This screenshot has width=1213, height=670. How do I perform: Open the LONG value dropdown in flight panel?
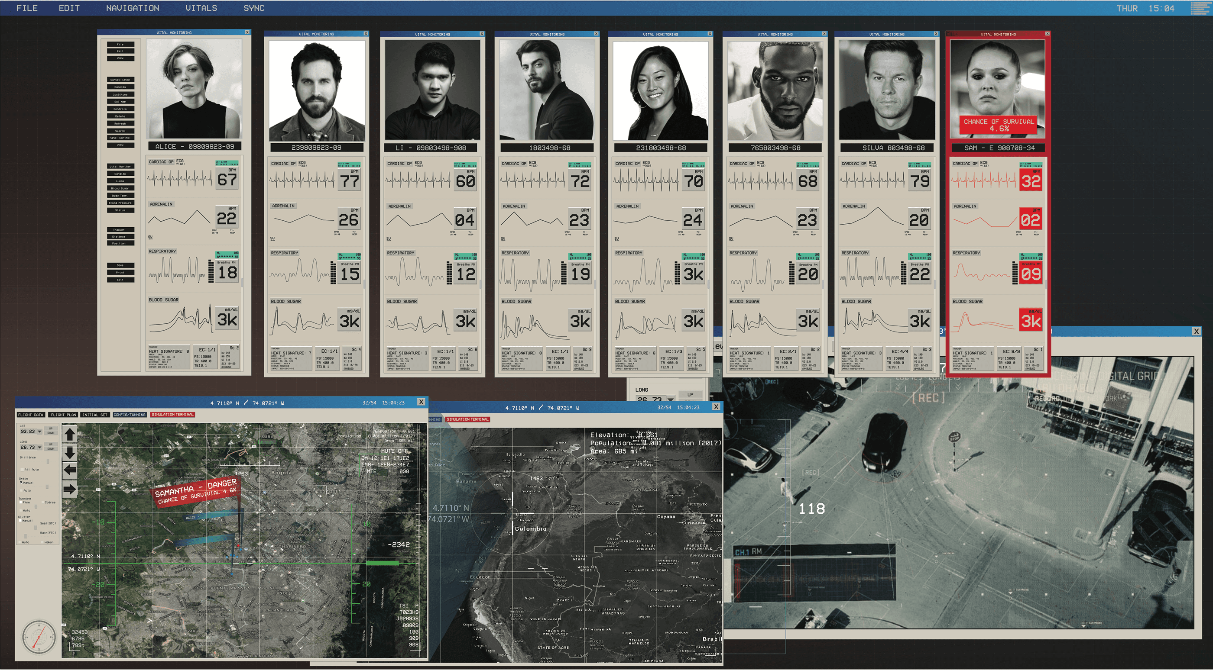(x=39, y=447)
